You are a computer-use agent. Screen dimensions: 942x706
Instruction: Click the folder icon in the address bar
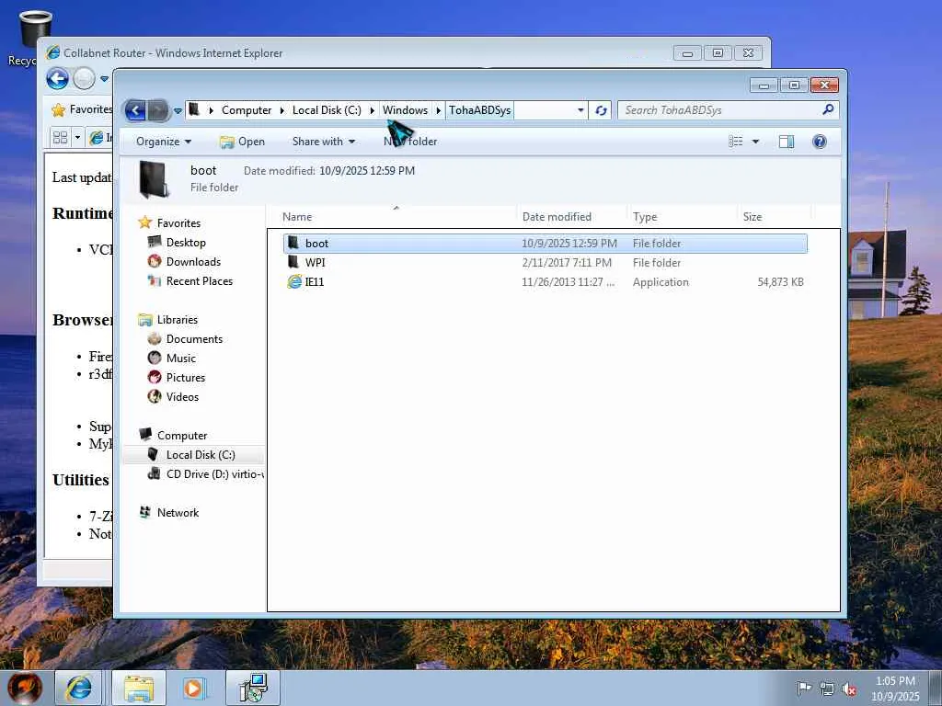[x=194, y=110]
